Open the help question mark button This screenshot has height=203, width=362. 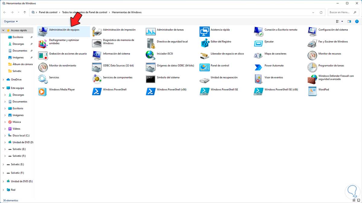[x=357, y=21]
